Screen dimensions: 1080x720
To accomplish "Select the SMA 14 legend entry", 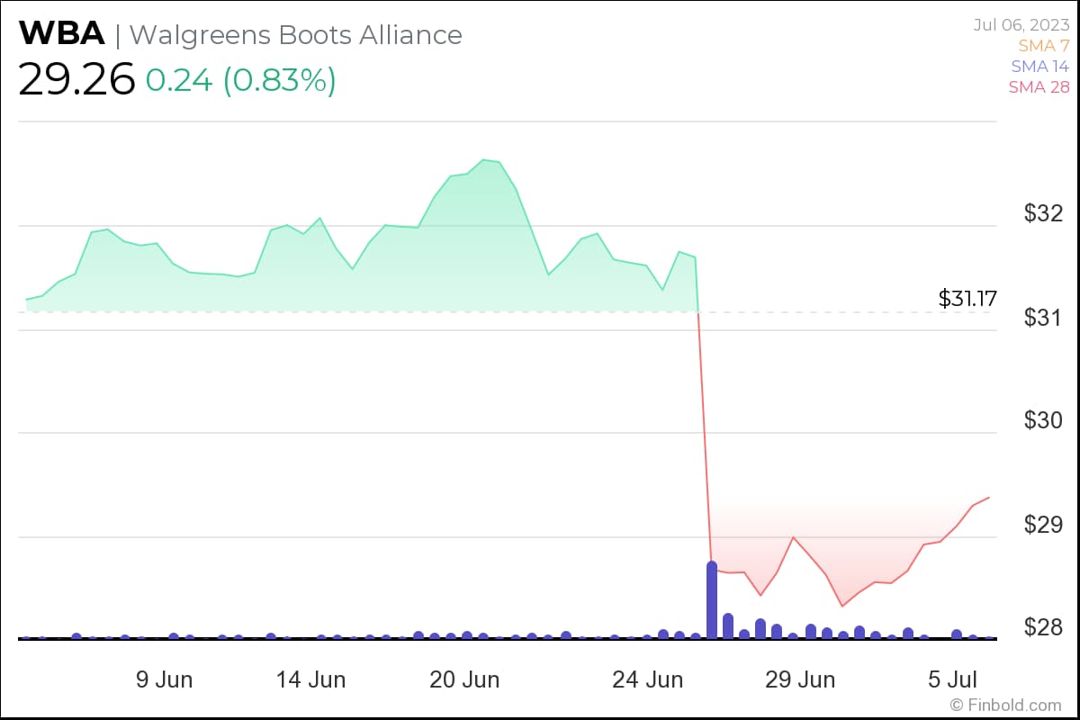I will 1040,66.
